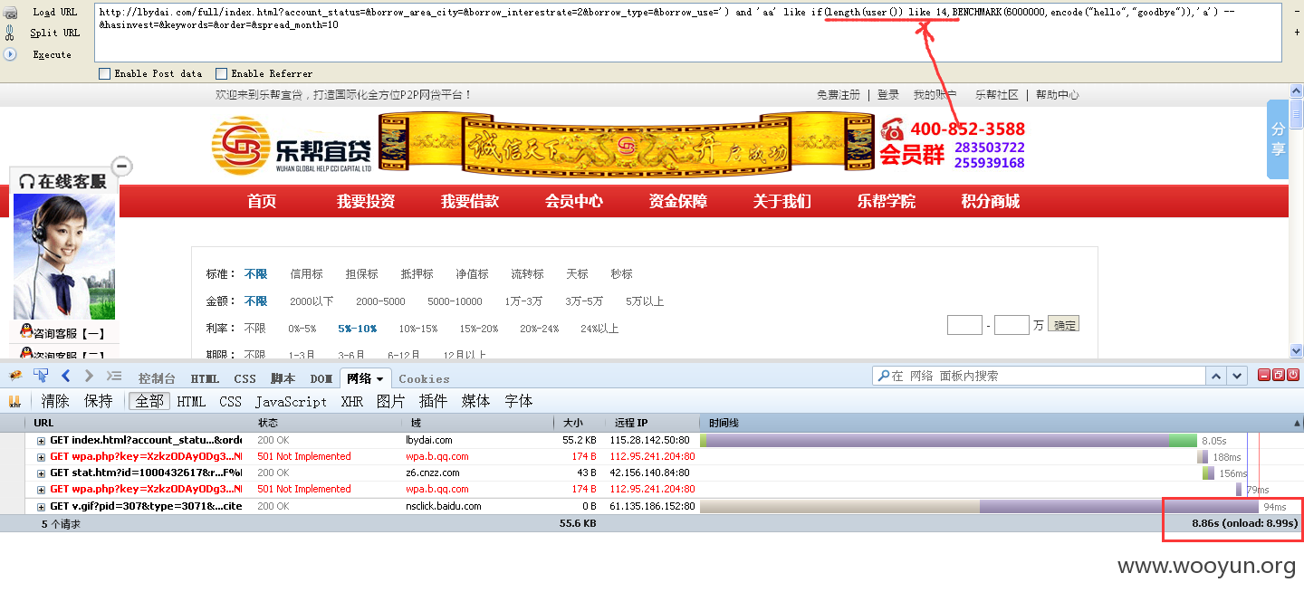This screenshot has height=592, width=1304.
Task: Expand the GET stat.htm request row
Action: 41,473
